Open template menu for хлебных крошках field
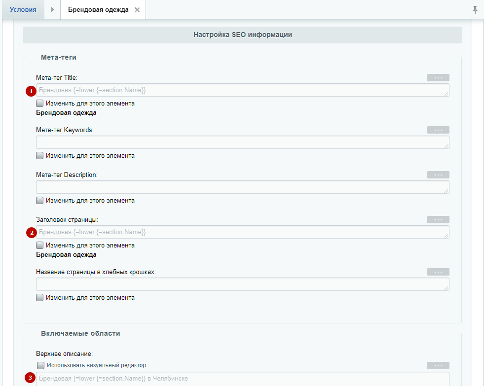Image resolution: width=484 pixels, height=386 pixels. pyautogui.click(x=438, y=272)
